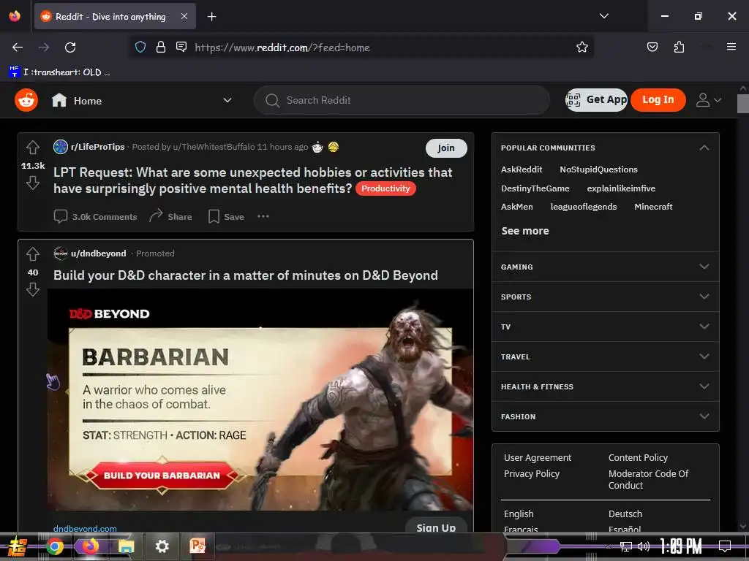The width and height of the screenshot is (749, 561).
Task: Open the user account menu dropdown
Action: pos(708,100)
